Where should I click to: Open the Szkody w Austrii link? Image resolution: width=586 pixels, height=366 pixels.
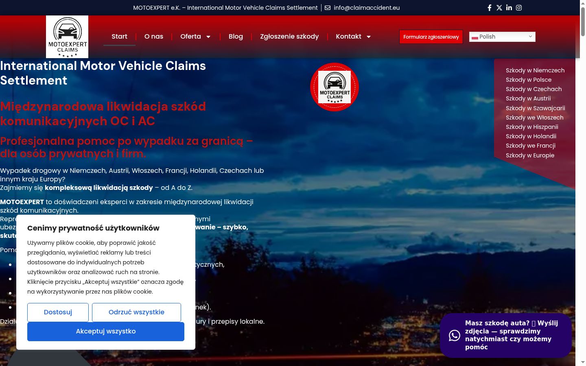pyautogui.click(x=528, y=98)
